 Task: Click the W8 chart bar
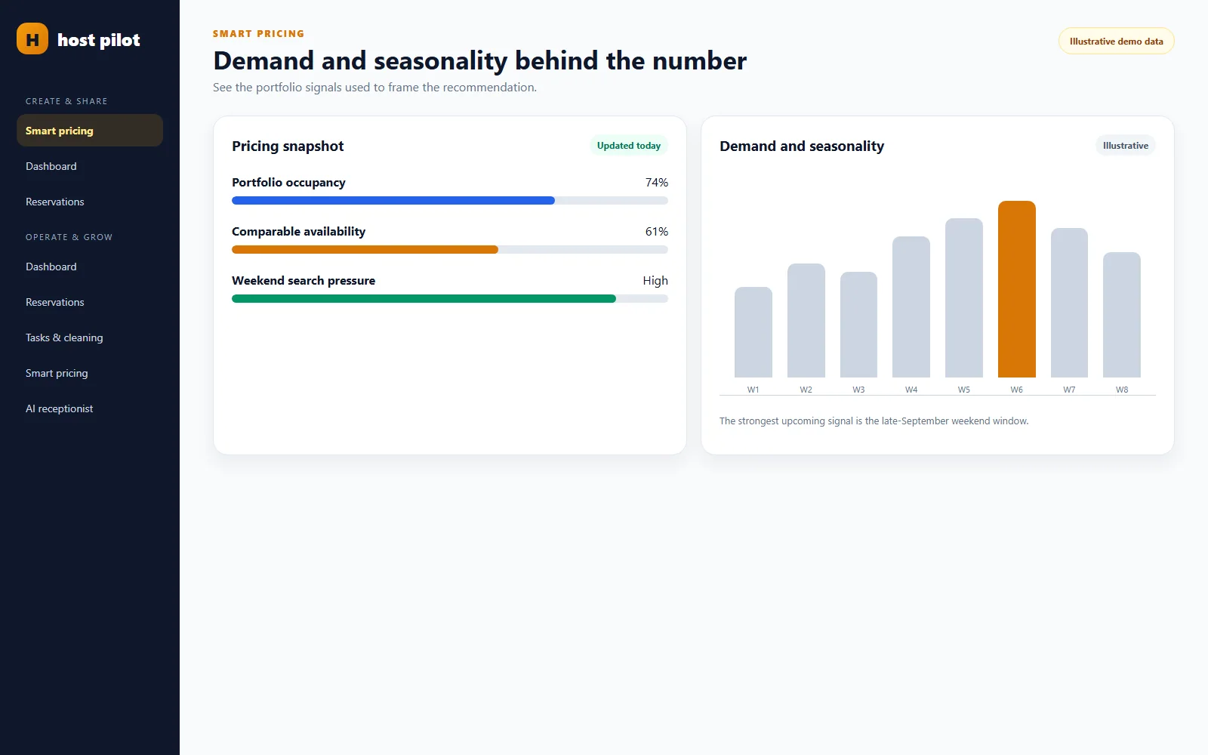pos(1122,315)
